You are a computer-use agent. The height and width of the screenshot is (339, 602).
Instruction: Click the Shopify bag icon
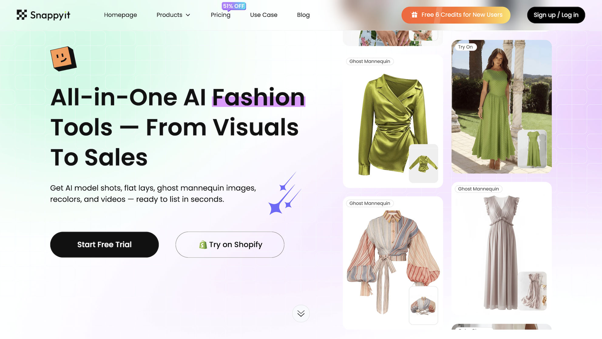[203, 244]
